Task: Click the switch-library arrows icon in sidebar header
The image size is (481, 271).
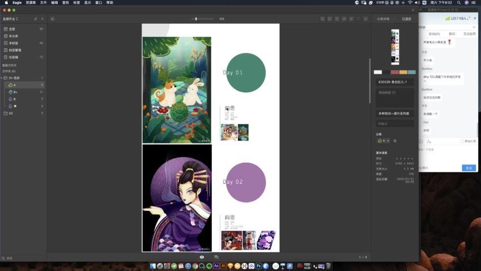Action: [x=36, y=19]
